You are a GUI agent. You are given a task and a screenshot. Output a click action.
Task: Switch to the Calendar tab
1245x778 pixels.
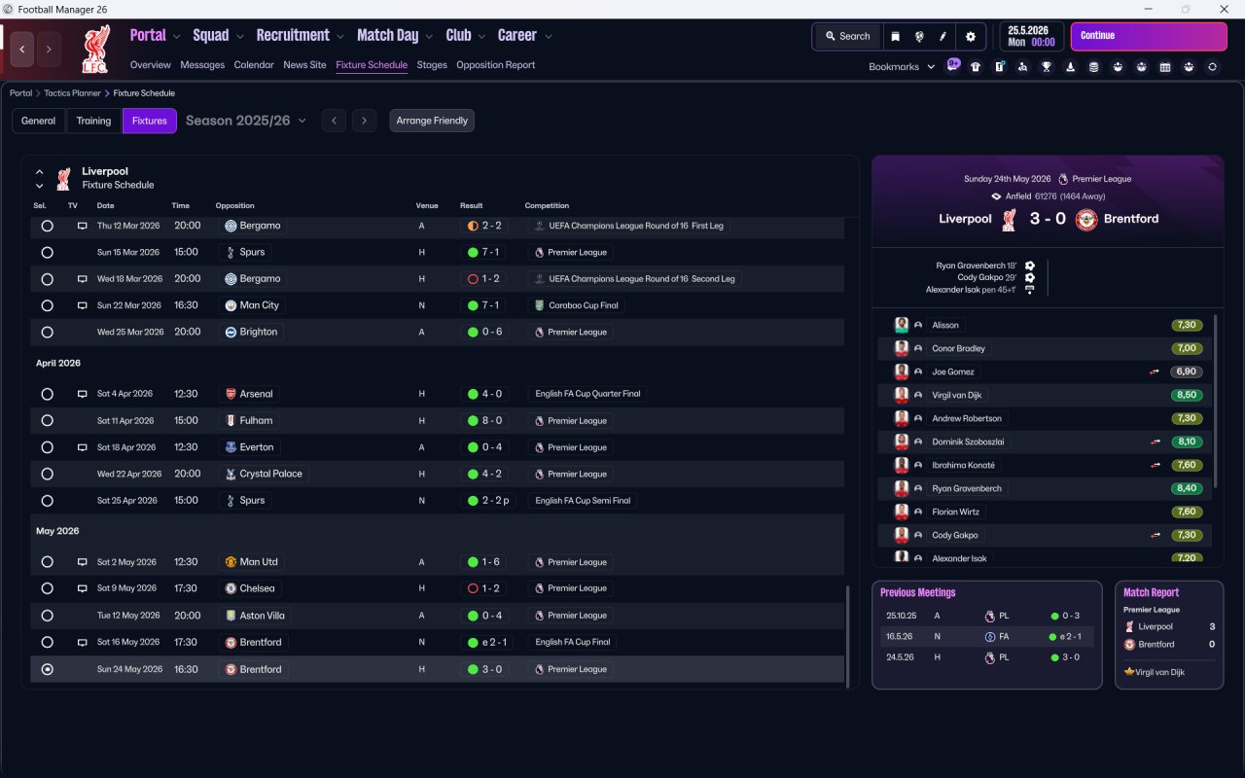tap(254, 65)
